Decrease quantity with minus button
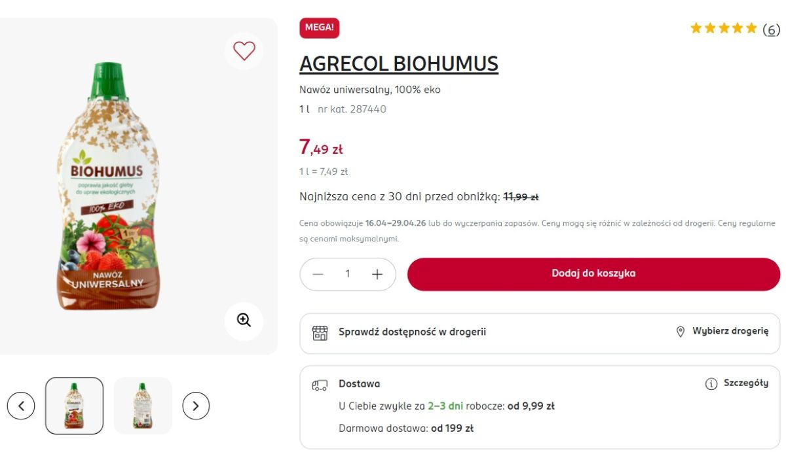Viewport: 786px width, 458px height. pyautogui.click(x=318, y=274)
